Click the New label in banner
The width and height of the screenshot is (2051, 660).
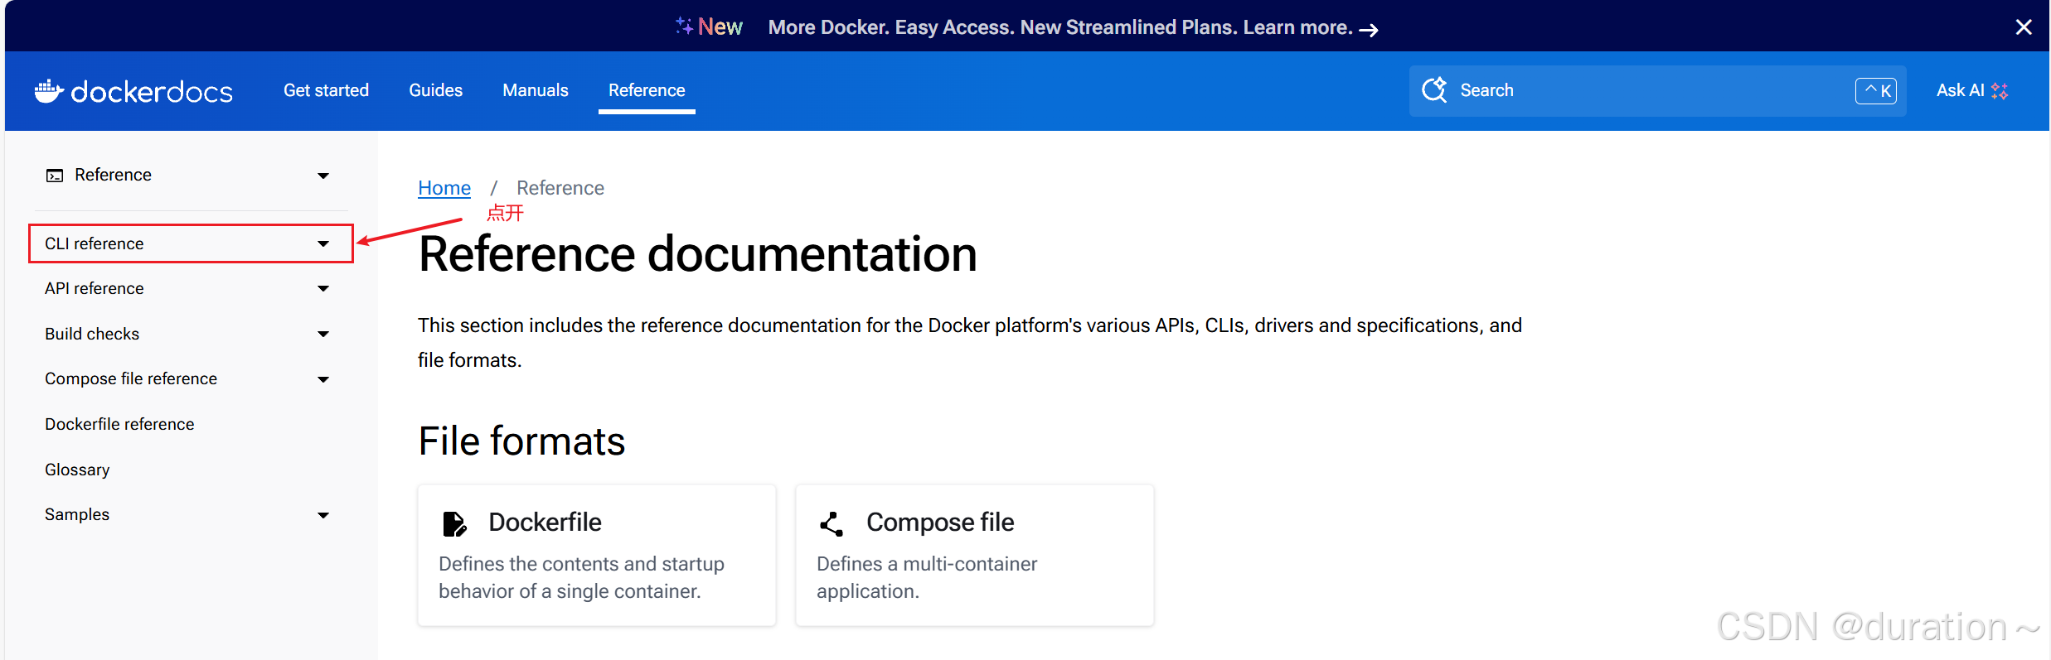pos(720,27)
